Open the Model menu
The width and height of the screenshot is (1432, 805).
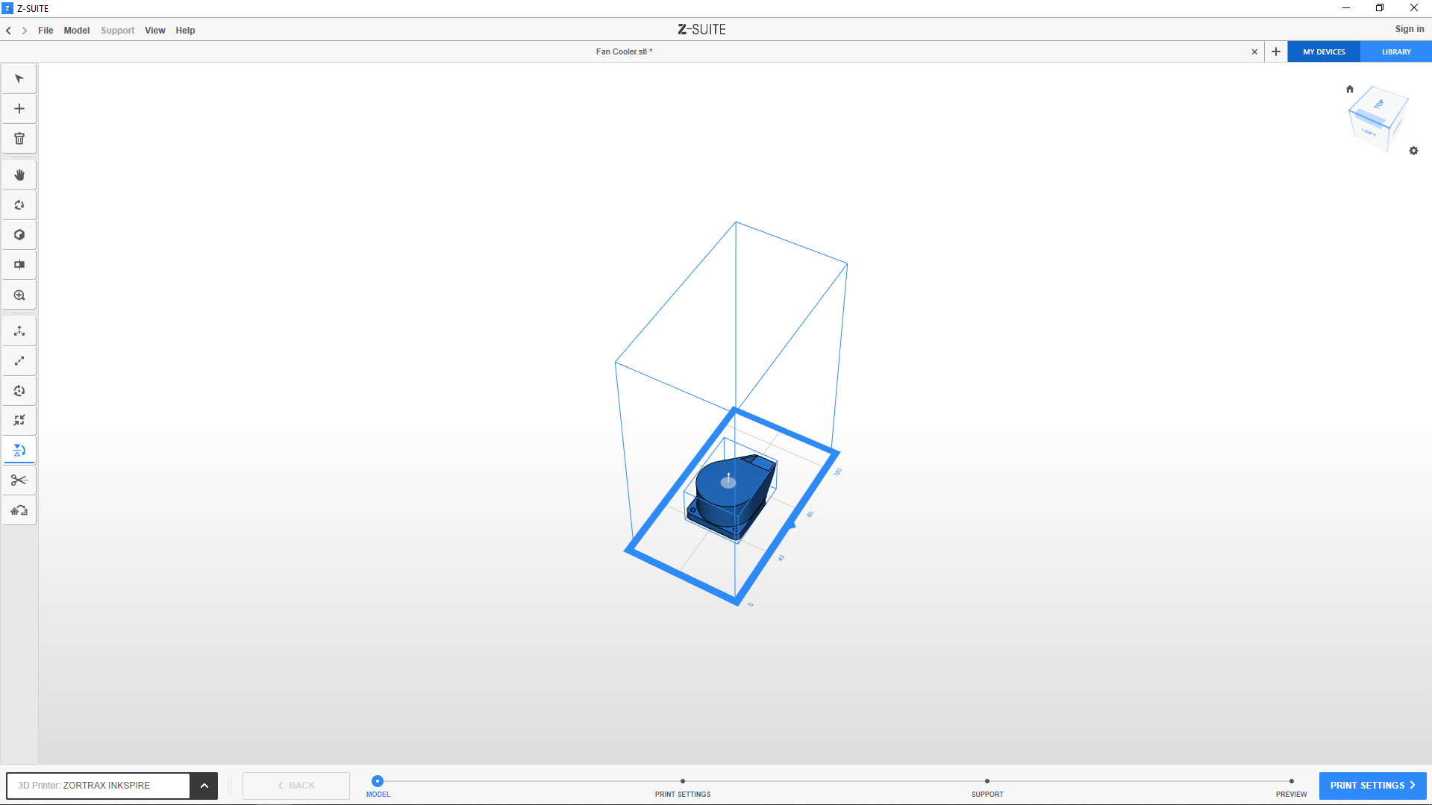(76, 31)
